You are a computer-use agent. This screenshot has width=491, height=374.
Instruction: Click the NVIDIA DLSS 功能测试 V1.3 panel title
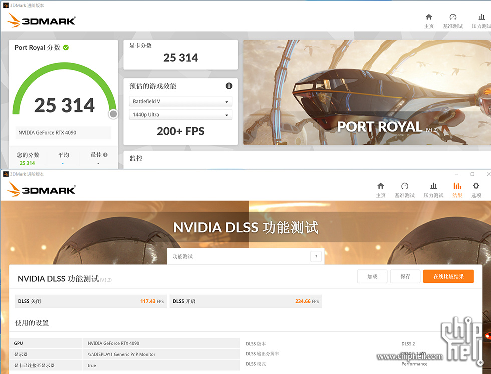point(64,278)
